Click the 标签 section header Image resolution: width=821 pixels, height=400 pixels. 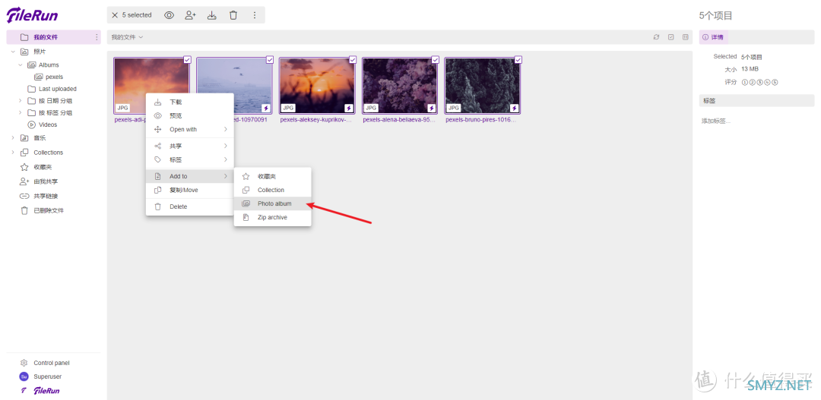point(756,100)
